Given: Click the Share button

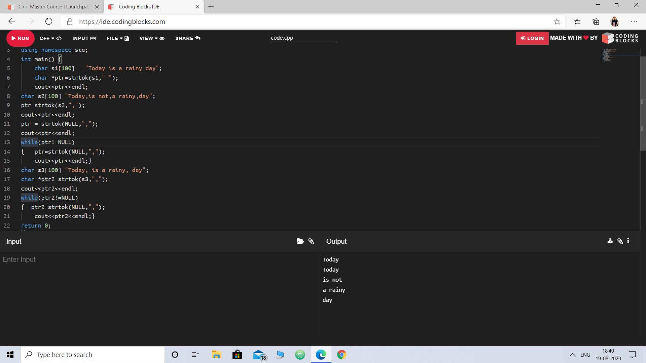Looking at the screenshot, I should [x=188, y=38].
